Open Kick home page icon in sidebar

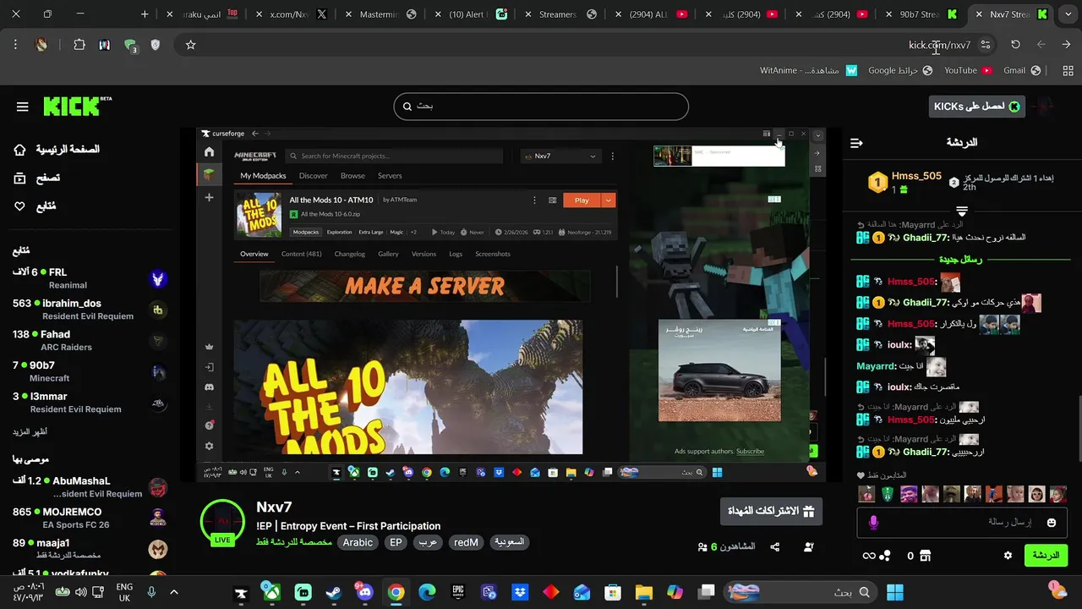coord(20,150)
